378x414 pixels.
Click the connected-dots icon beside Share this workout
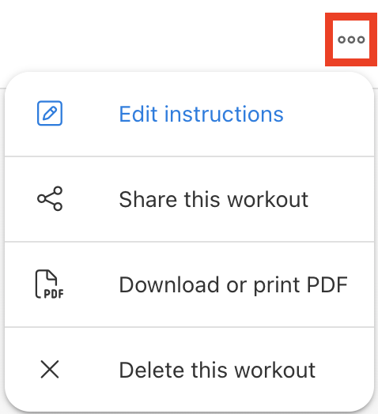(50, 198)
